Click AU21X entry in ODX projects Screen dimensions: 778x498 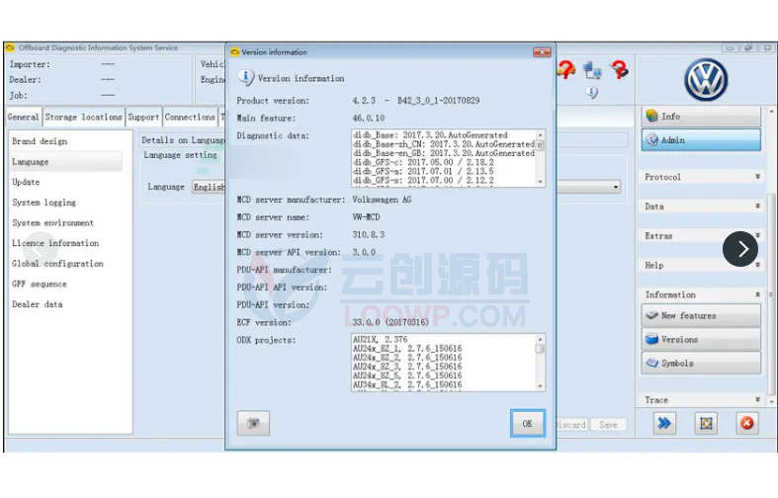380,339
